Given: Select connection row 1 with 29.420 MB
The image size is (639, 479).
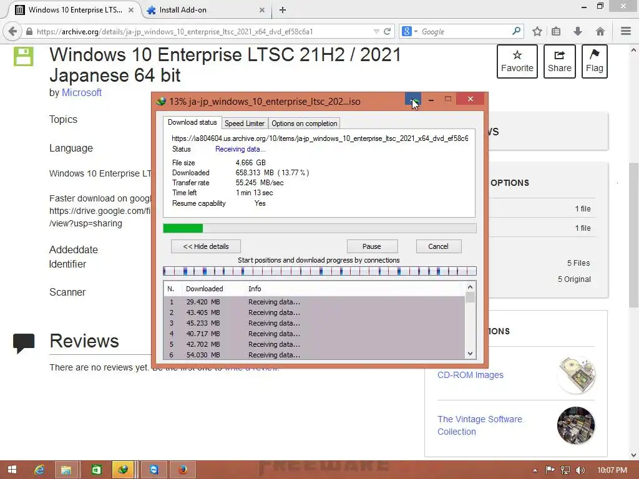Looking at the screenshot, I should (314, 302).
